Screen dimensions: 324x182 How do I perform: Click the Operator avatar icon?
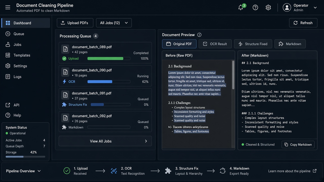[287, 8]
